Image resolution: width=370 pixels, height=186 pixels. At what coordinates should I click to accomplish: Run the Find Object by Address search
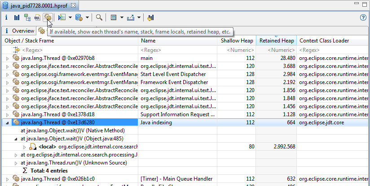point(99,18)
